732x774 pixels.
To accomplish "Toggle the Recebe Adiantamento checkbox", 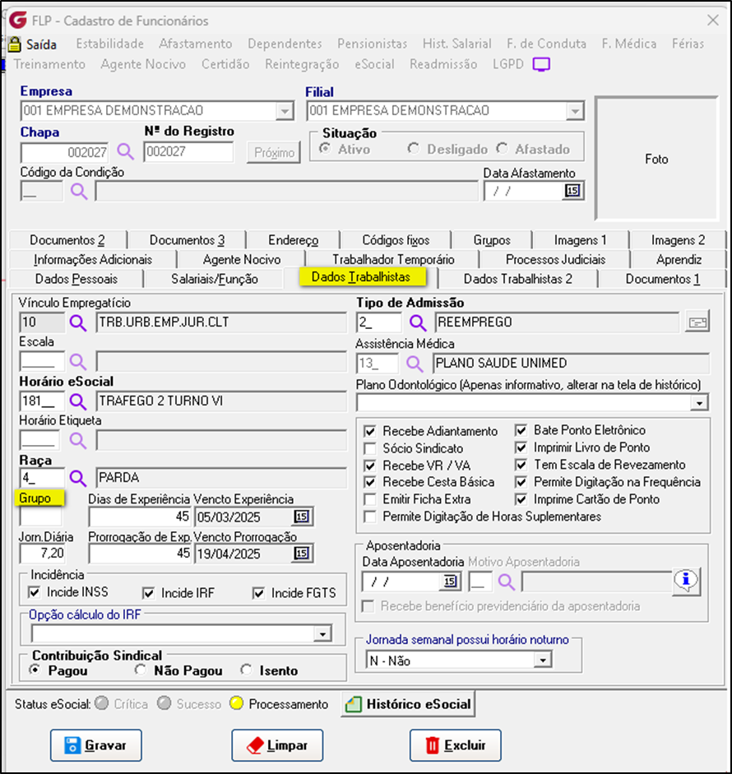I will click(370, 432).
